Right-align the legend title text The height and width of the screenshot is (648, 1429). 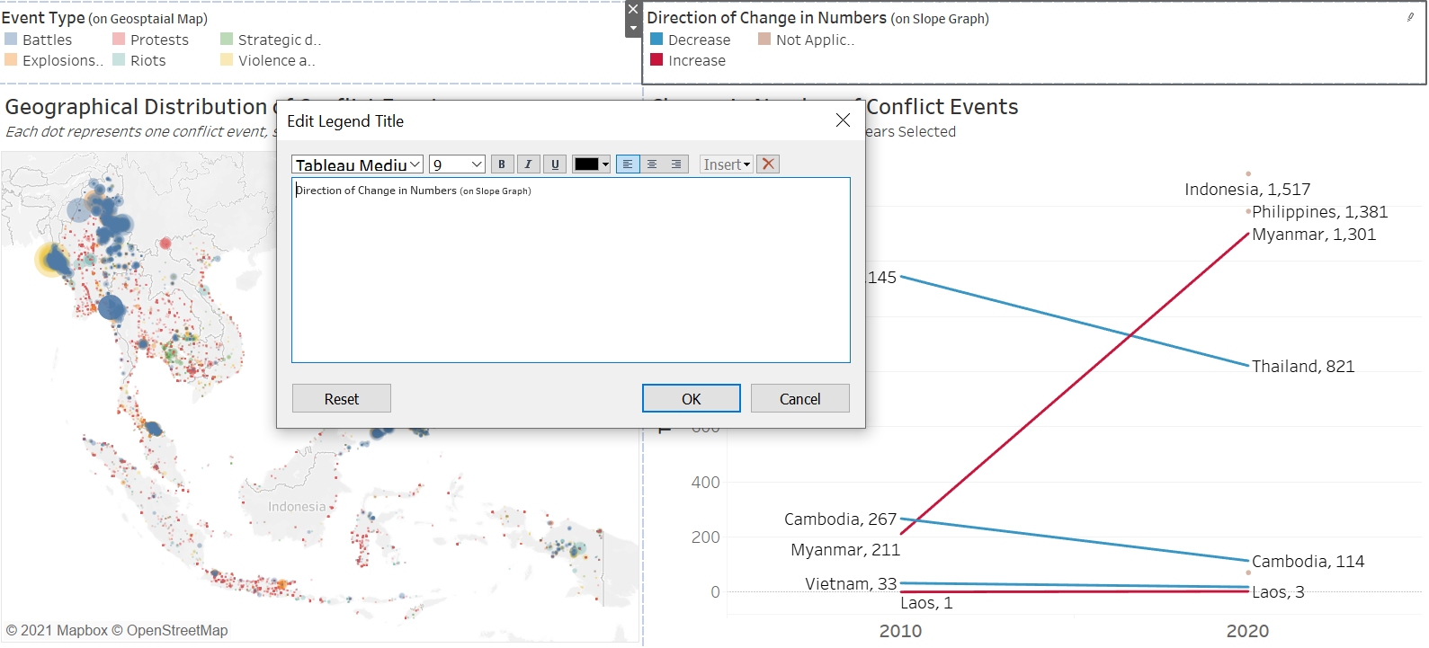tap(676, 164)
